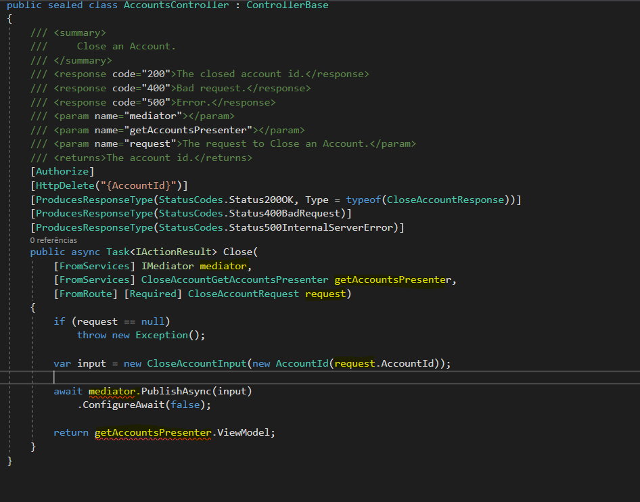This screenshot has width=640, height=502.
Task: Click the 'null' keyword in the condition
Action: pyautogui.click(x=153, y=321)
